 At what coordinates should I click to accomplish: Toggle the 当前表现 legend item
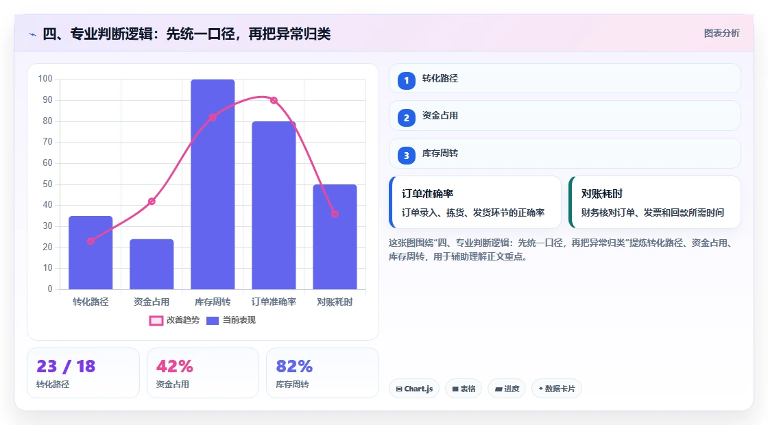tap(230, 320)
